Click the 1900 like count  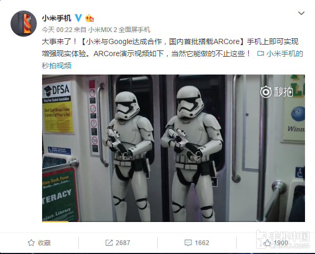pyautogui.click(x=281, y=243)
